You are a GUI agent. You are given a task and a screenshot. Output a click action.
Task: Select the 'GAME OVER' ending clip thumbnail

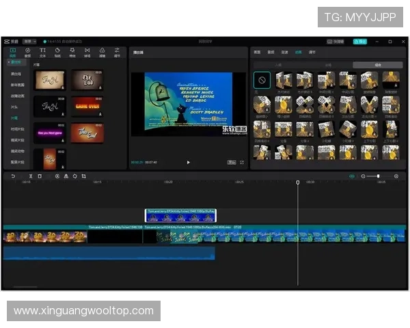tap(87, 106)
